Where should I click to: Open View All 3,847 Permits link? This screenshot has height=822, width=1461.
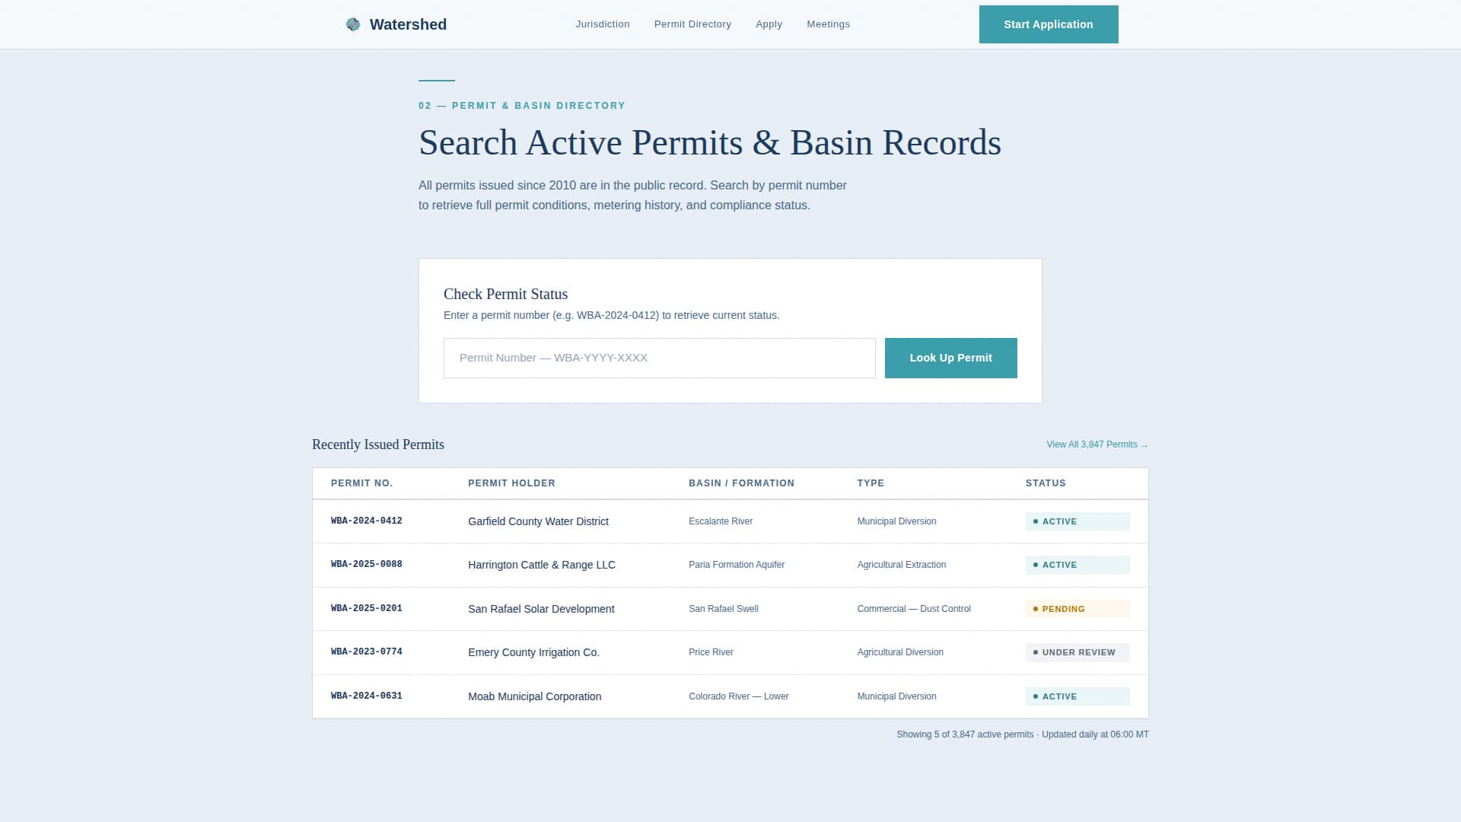tap(1097, 444)
